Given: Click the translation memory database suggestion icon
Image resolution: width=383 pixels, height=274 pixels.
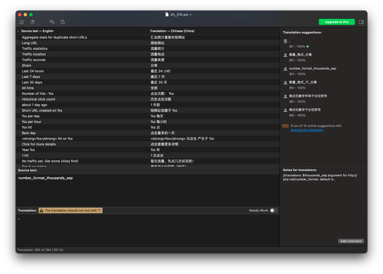Looking at the screenshot, I should [x=285, y=41].
